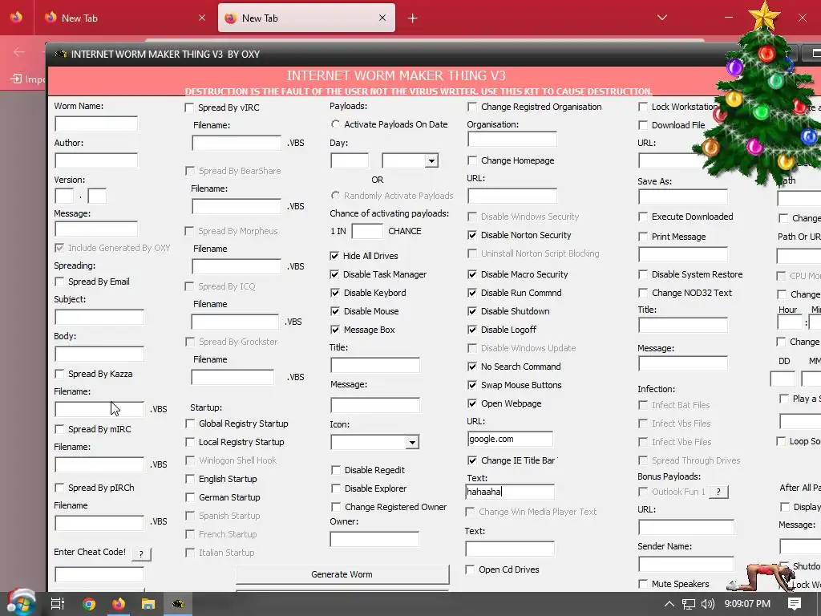This screenshot has width=821, height=616.
Task: Close the active second New Tab tab
Action: click(x=382, y=18)
